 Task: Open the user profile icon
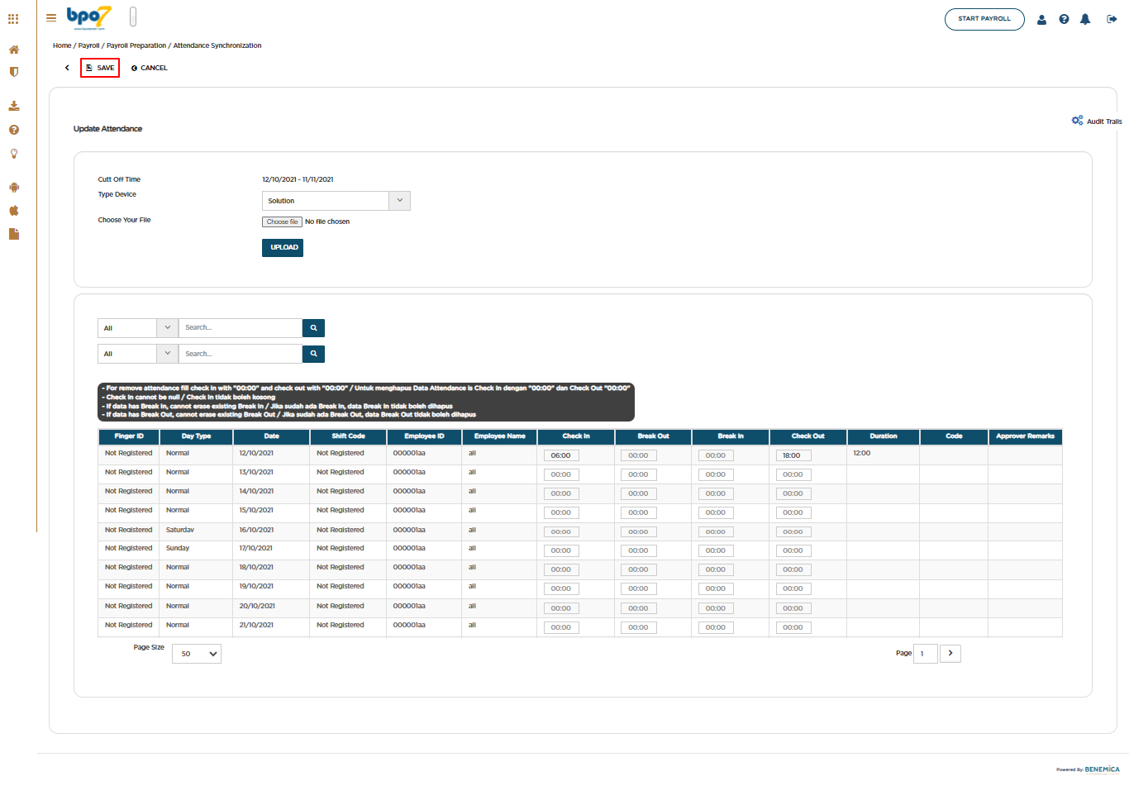[x=1041, y=19]
